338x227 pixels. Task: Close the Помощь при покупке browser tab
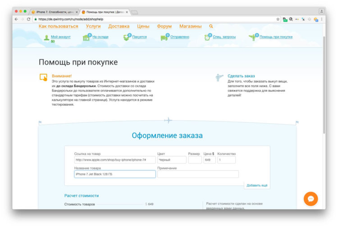(127, 12)
